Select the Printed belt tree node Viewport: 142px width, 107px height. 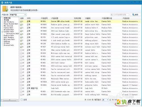click(9, 45)
